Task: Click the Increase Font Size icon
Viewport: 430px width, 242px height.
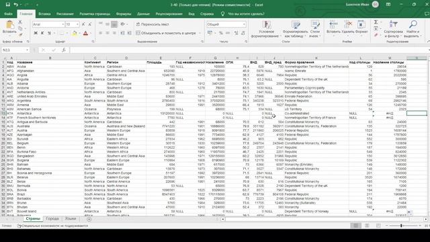Action: point(83,24)
